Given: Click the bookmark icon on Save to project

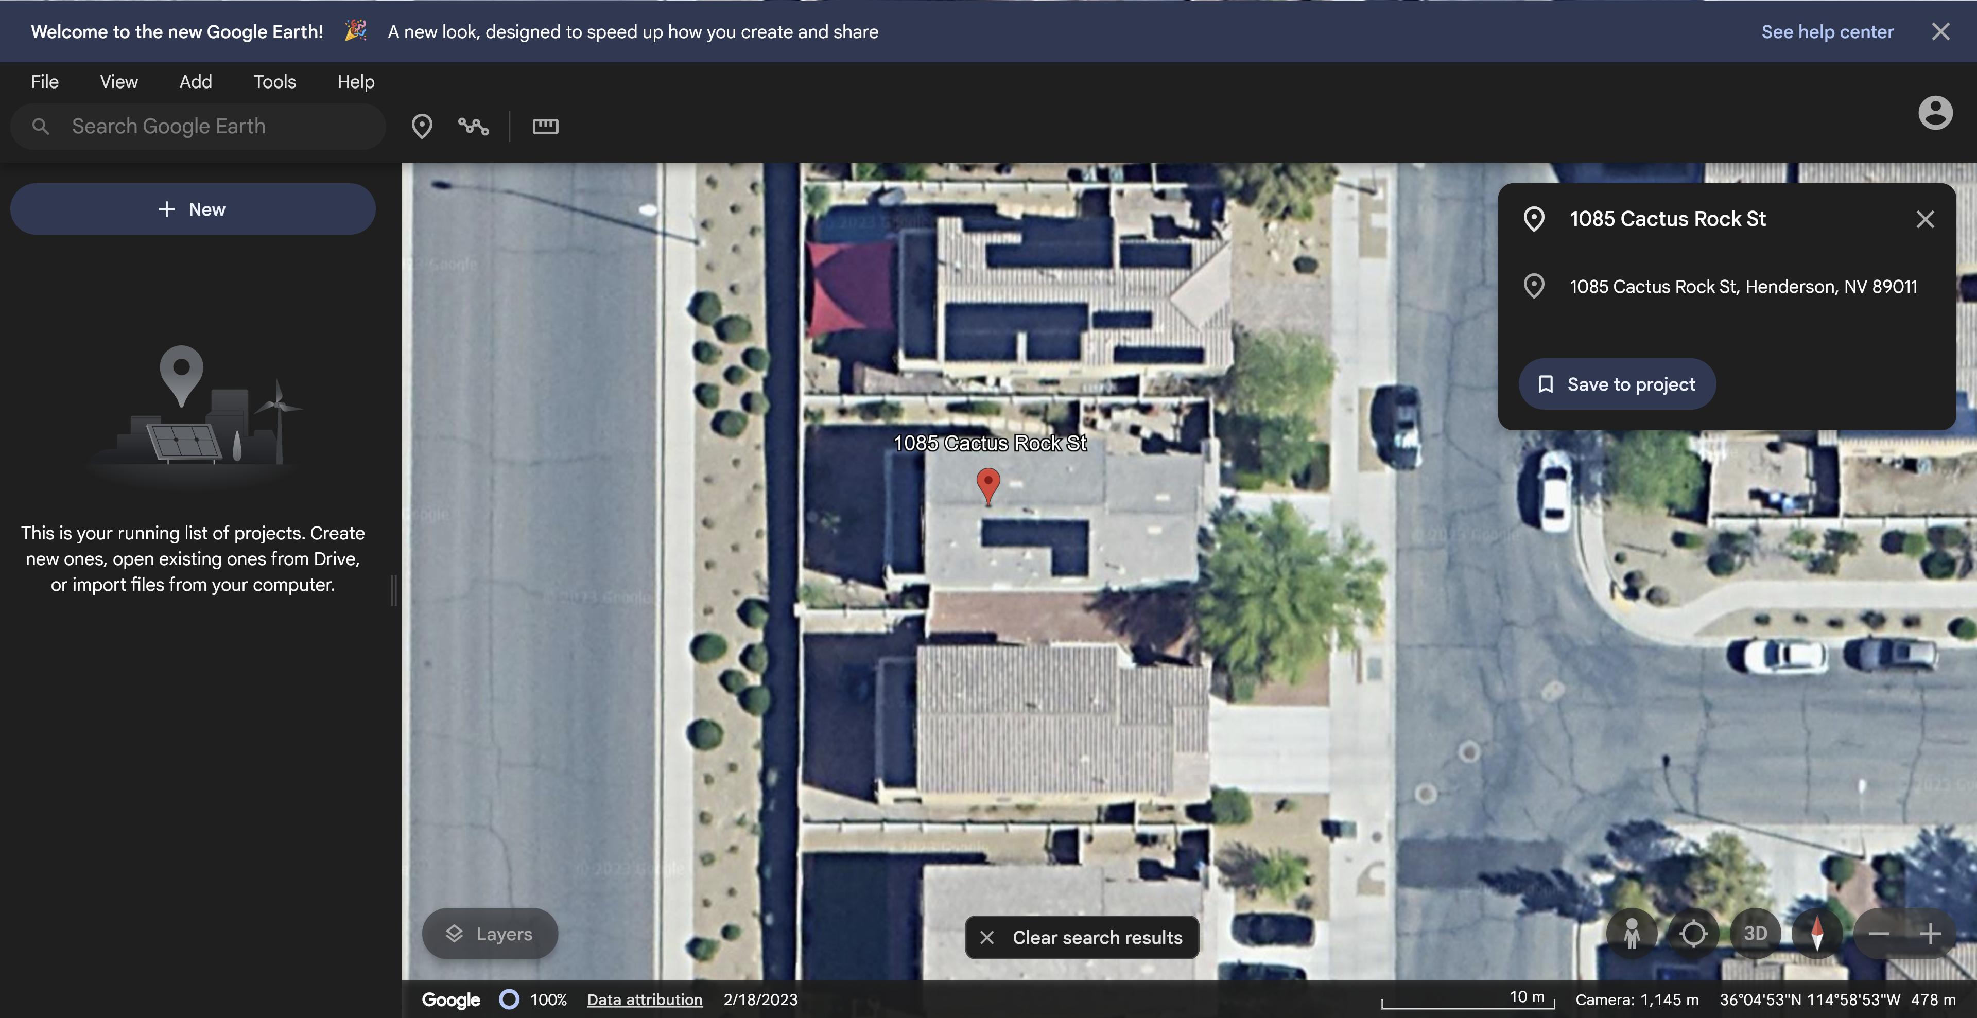Looking at the screenshot, I should tap(1546, 383).
